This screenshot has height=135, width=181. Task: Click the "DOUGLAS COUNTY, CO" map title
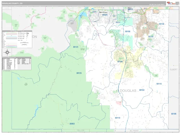coord(12,3)
